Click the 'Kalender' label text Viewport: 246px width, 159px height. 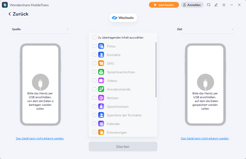[x=113, y=124]
